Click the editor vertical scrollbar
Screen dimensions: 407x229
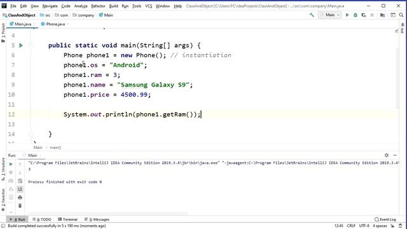397,78
